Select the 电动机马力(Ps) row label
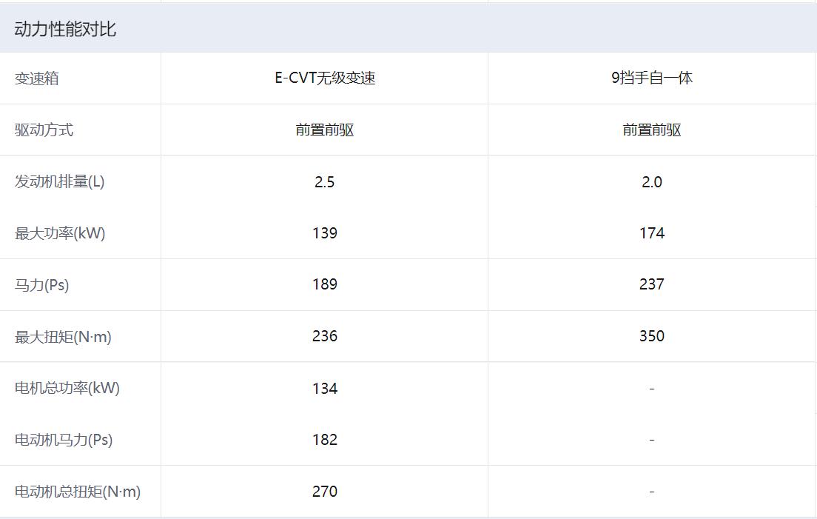Viewport: 817px width, 519px height. tap(64, 440)
